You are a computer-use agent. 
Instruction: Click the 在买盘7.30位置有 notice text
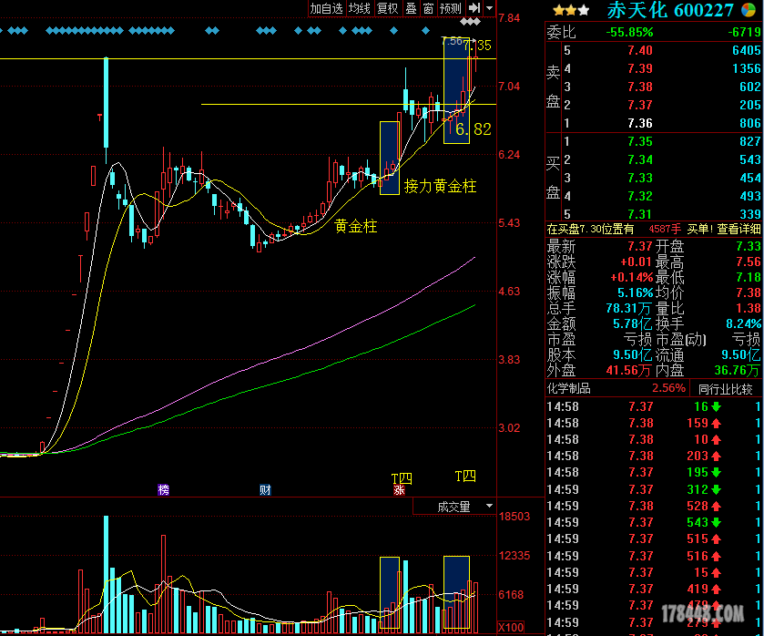[x=591, y=230]
